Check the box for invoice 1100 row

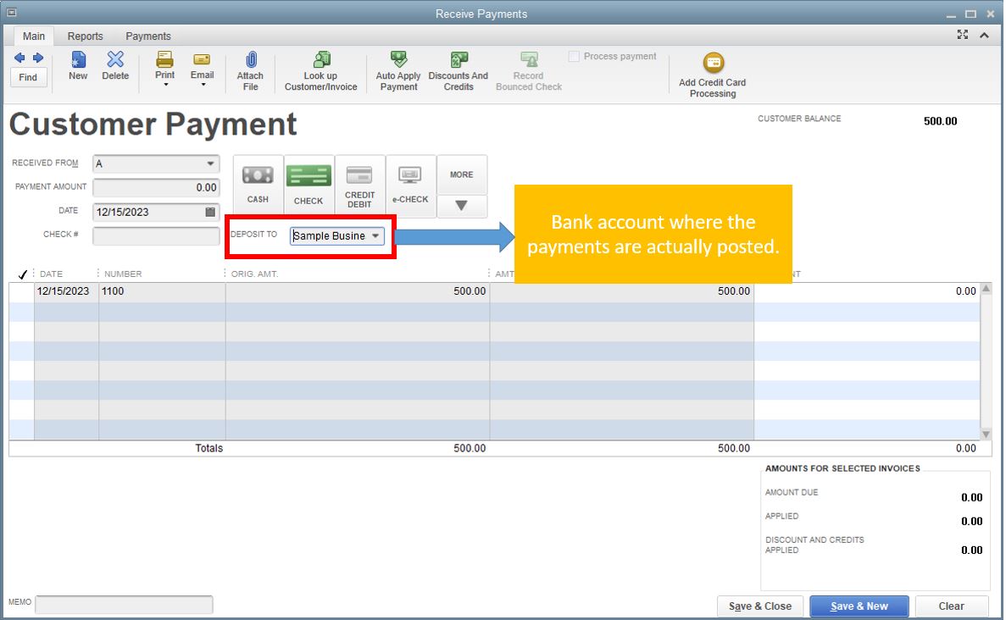click(x=22, y=291)
